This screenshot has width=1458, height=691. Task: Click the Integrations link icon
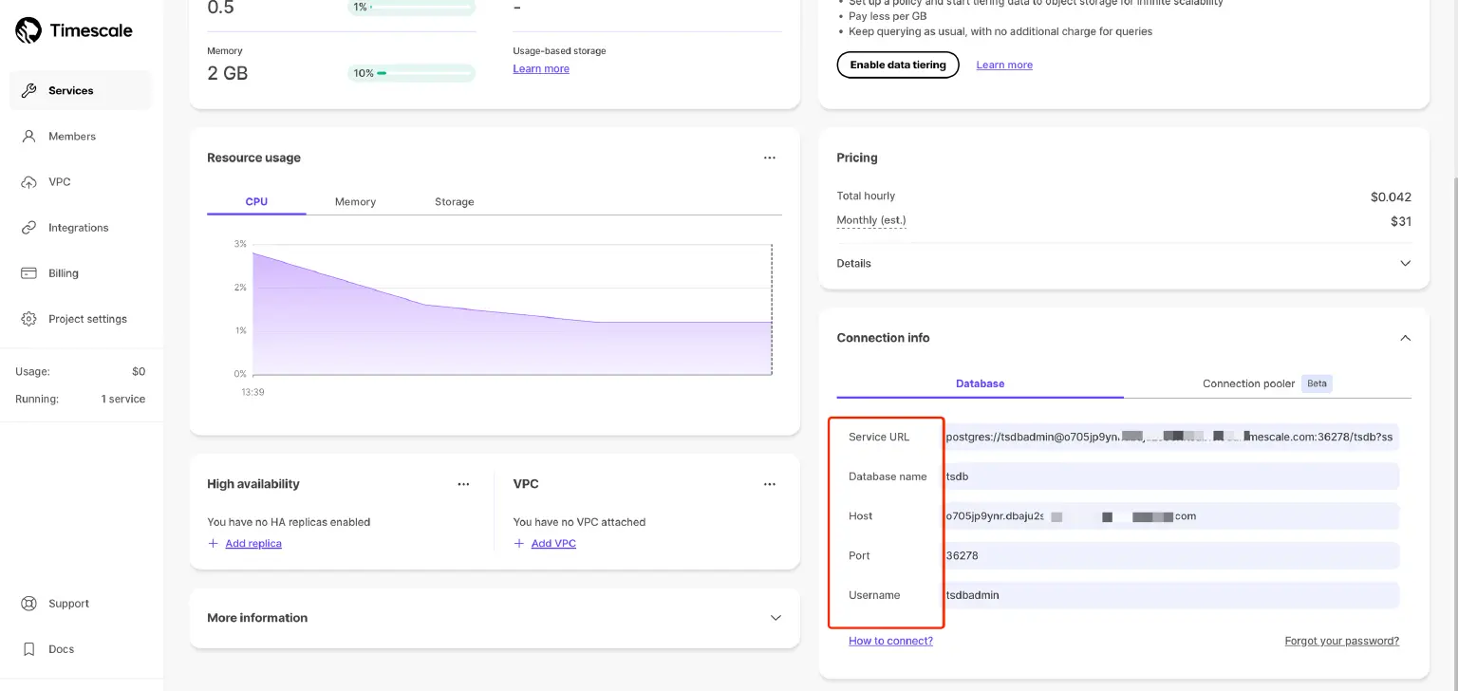pyautogui.click(x=29, y=228)
